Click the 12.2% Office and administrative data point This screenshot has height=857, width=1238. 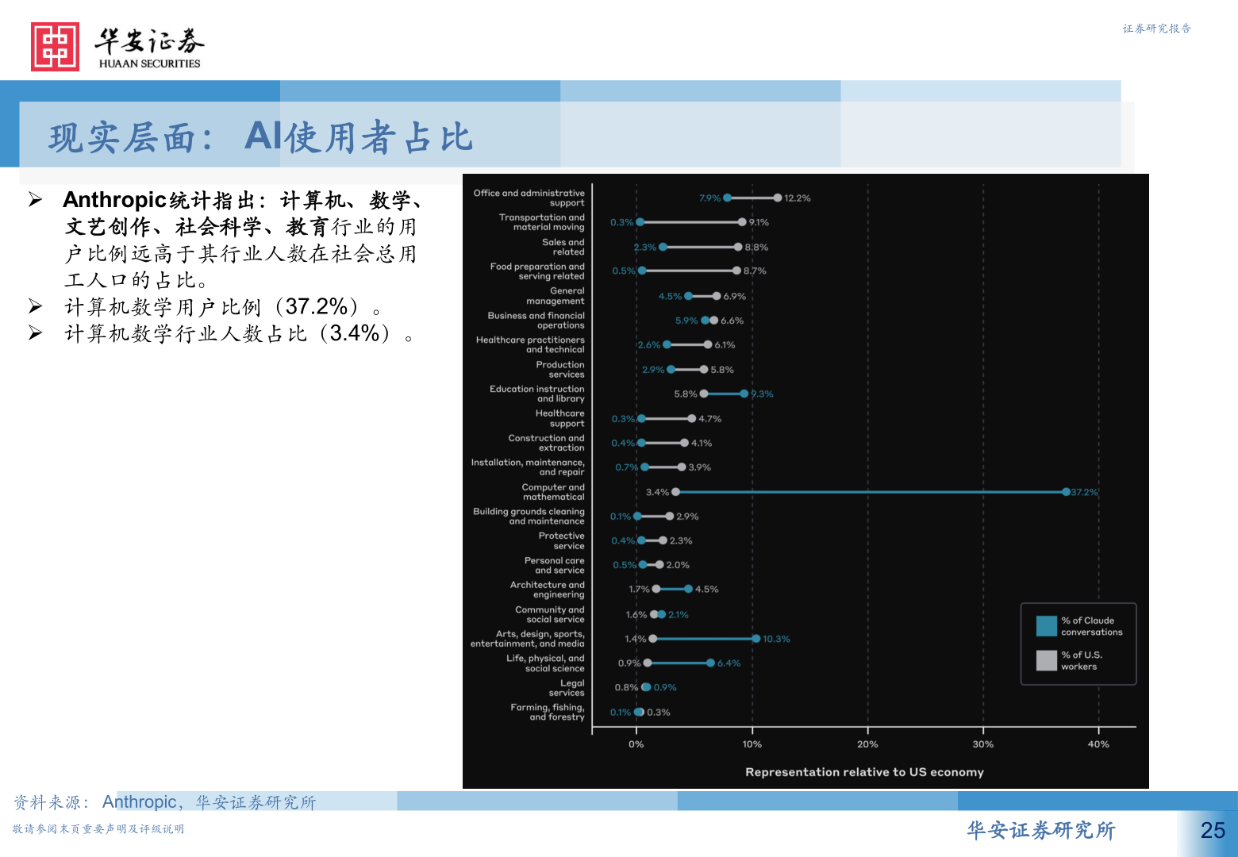[x=778, y=198]
